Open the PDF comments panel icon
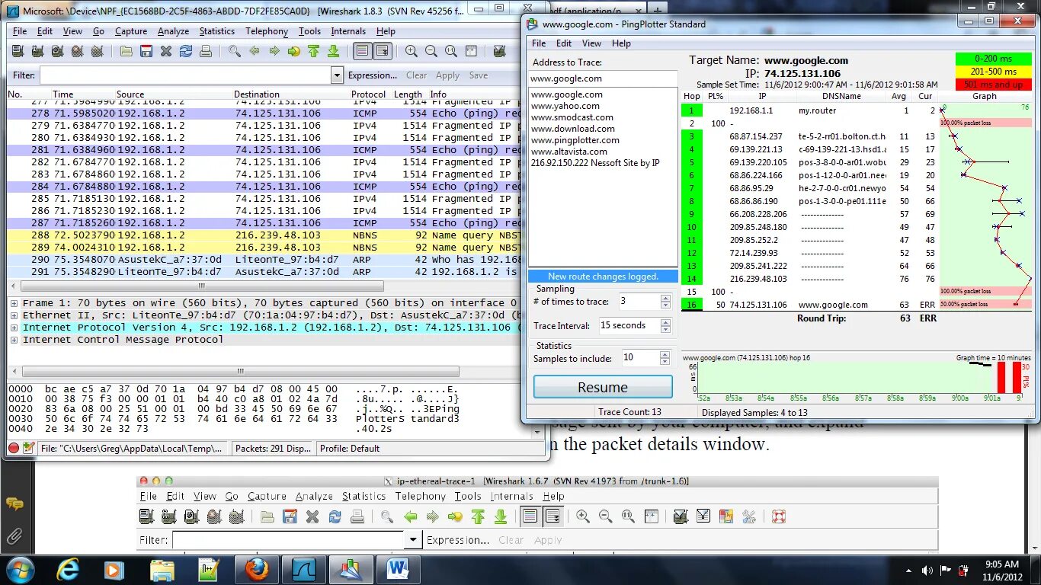This screenshot has height=585, width=1041. pyautogui.click(x=14, y=503)
